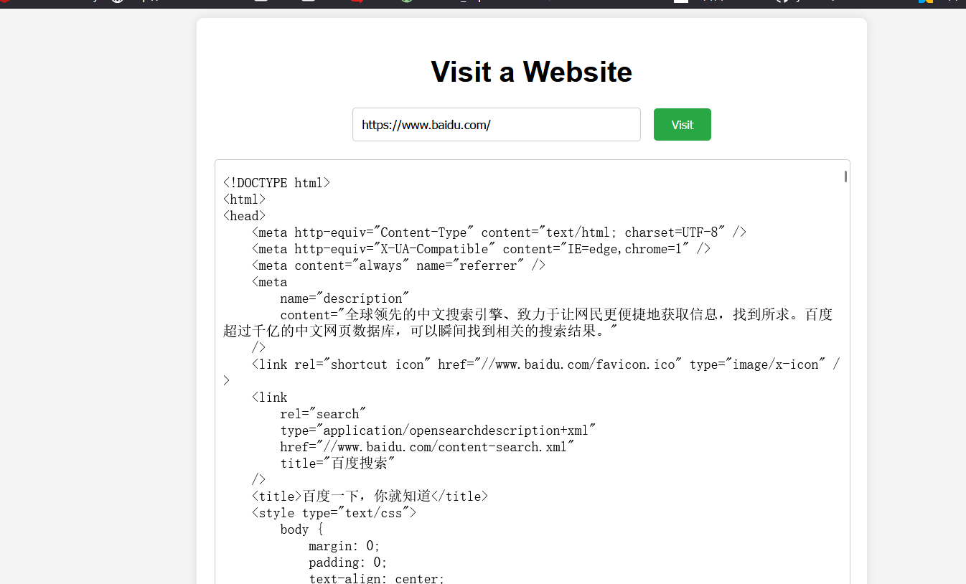Click the "<html>" tag line
Viewport: 966px width, 584px height.
coord(245,199)
